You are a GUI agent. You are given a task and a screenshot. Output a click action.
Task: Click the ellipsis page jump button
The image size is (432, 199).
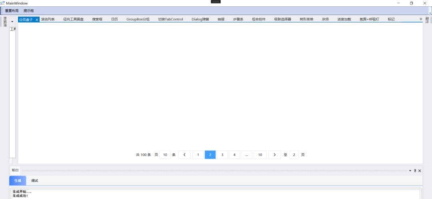coord(246,155)
